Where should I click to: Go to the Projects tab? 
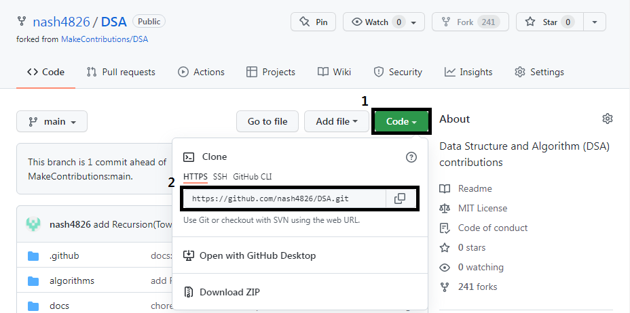(x=271, y=72)
